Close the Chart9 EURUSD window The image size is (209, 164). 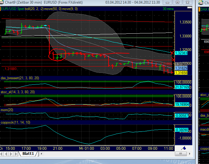tap(187, 2)
